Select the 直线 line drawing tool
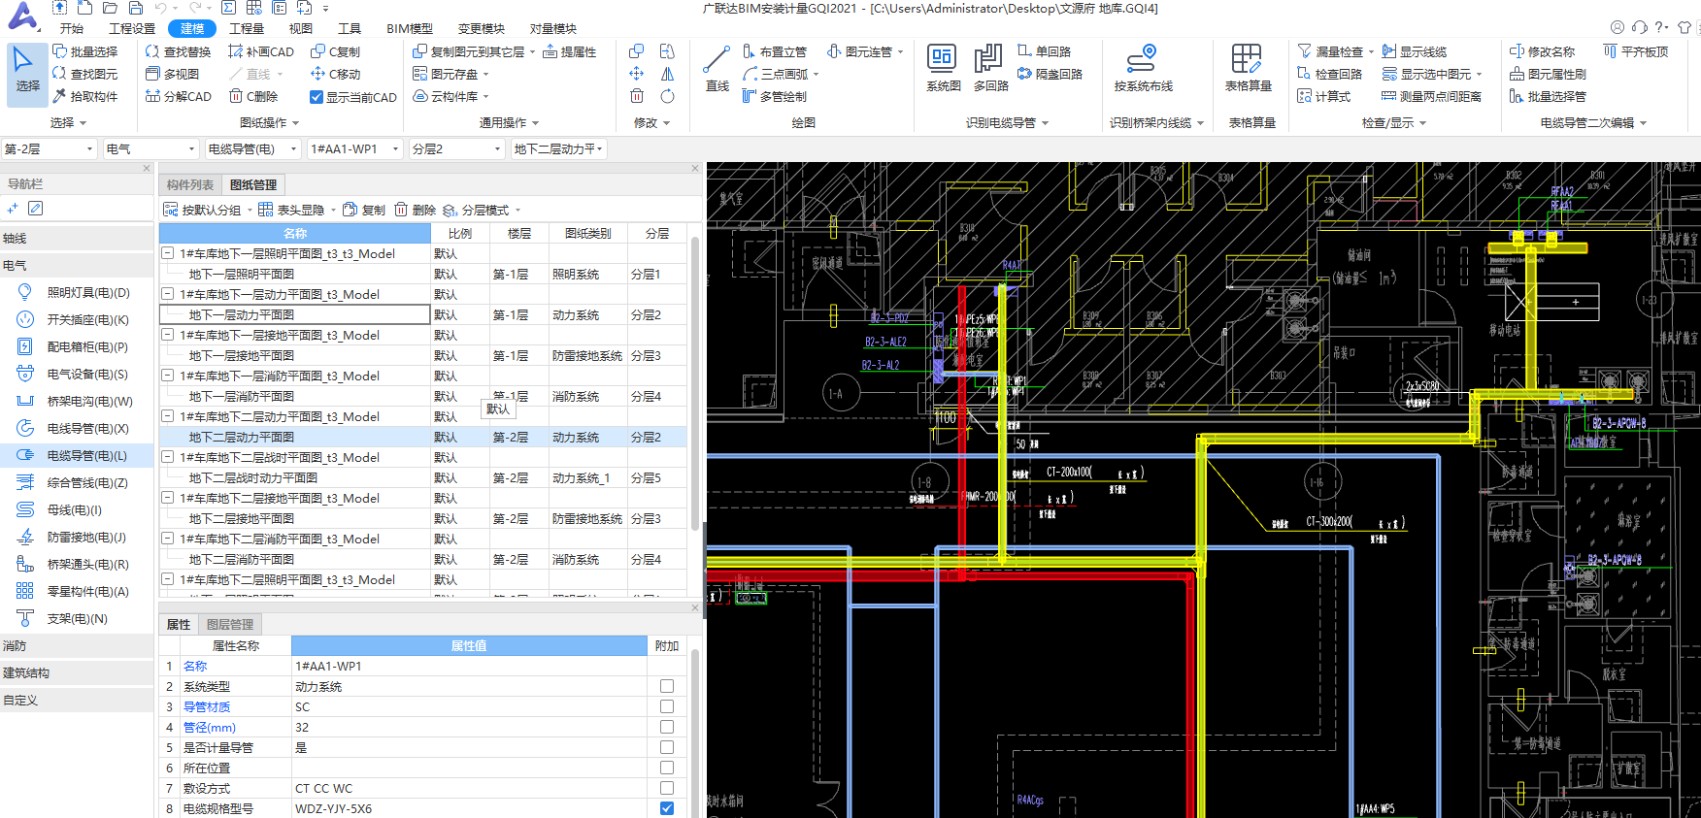Viewport: 1701px width, 818px height. pyautogui.click(x=717, y=69)
